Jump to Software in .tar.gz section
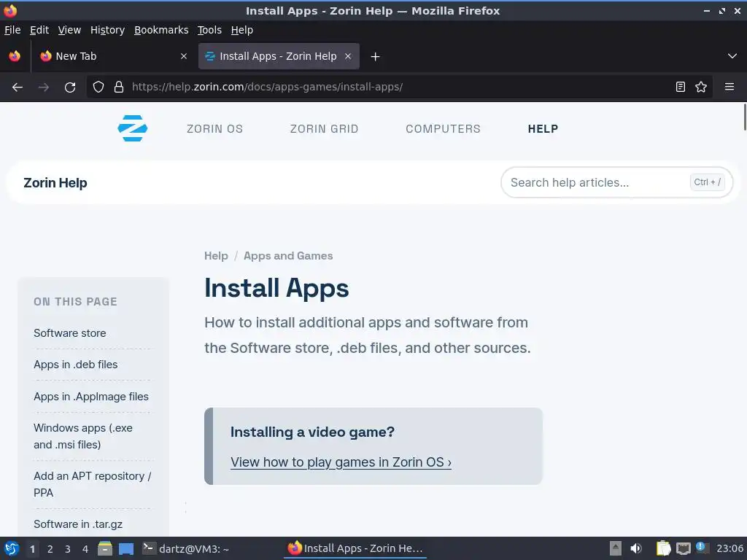 (78, 524)
